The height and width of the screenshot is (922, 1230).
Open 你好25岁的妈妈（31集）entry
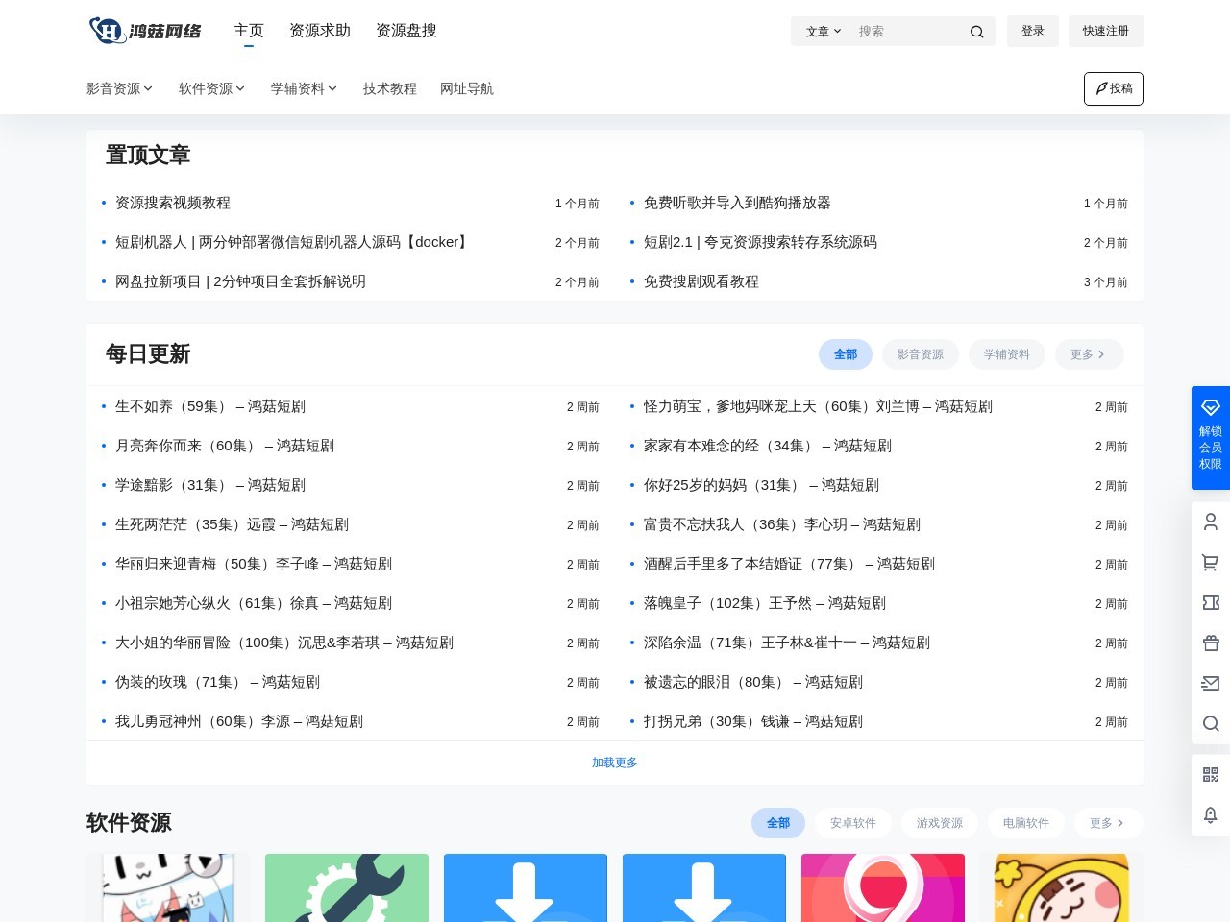[x=761, y=485]
